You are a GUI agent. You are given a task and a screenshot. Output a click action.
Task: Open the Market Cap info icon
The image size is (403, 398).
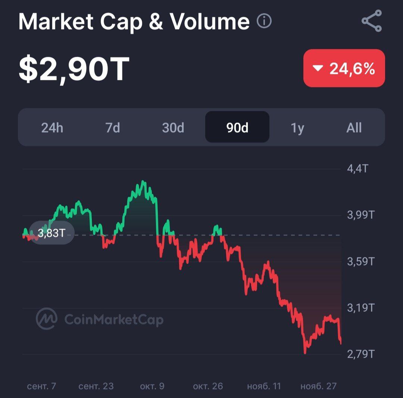point(264,21)
